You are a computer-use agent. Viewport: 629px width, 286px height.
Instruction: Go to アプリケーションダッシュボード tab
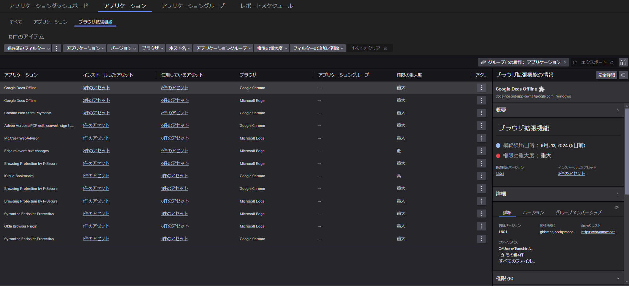click(x=49, y=6)
